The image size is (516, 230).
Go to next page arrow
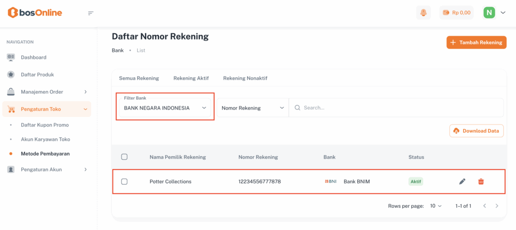(x=497, y=206)
